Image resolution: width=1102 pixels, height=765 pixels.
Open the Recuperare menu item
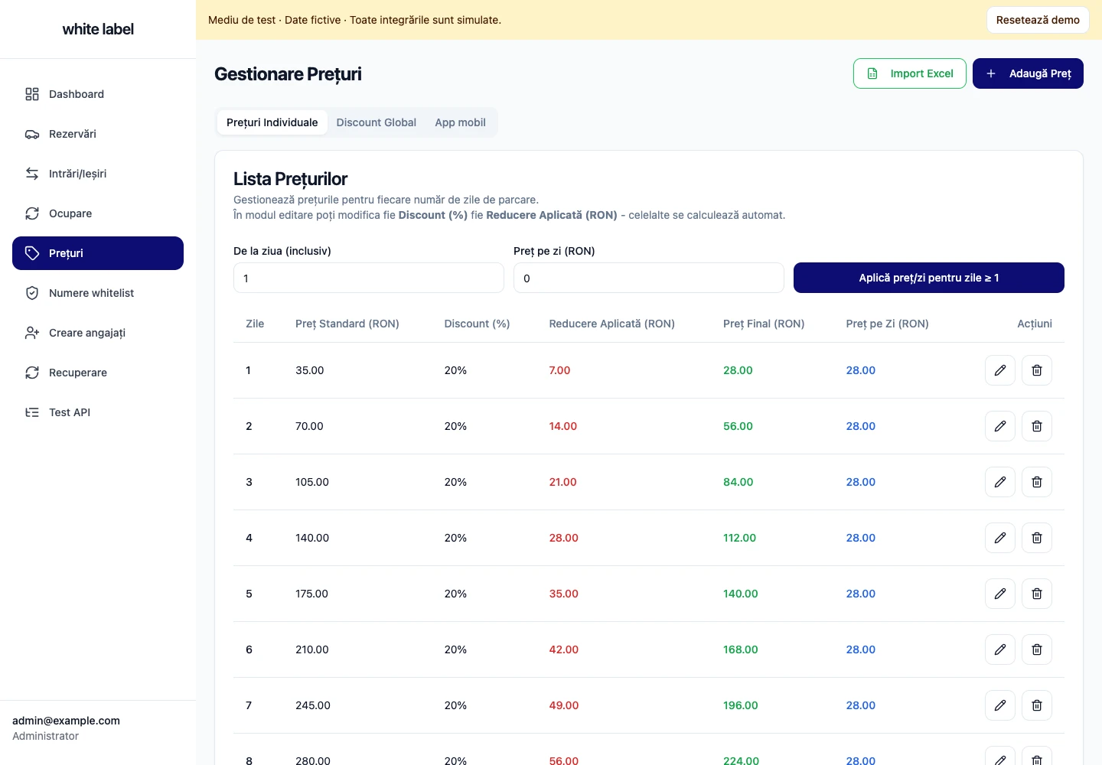pos(98,373)
